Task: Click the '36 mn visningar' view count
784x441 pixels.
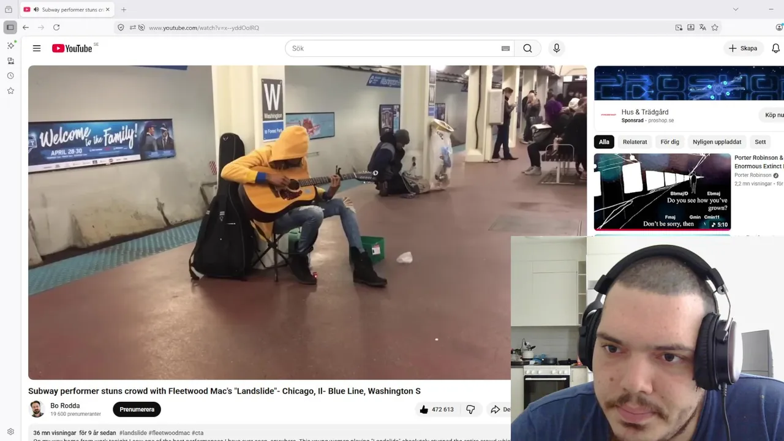Action: click(55, 433)
